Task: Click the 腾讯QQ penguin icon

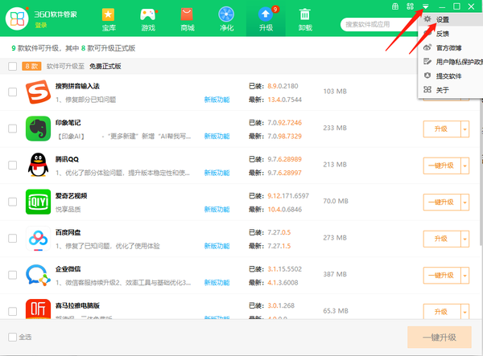Action: point(37,166)
